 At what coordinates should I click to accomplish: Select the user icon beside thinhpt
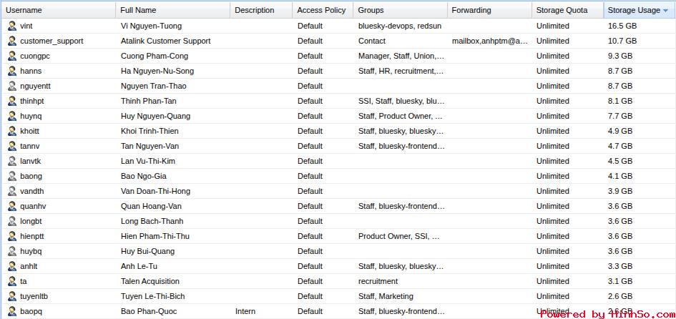coord(12,101)
